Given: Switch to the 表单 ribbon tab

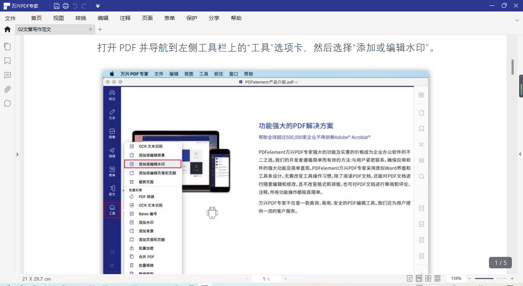Looking at the screenshot, I should [x=170, y=18].
